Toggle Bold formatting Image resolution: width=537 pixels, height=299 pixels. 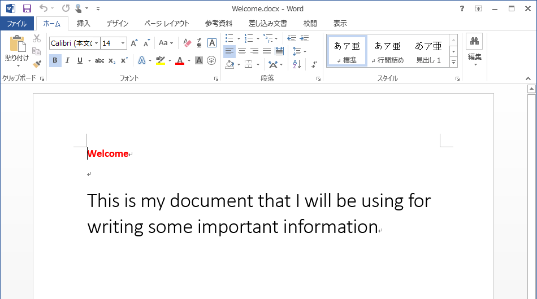55,60
